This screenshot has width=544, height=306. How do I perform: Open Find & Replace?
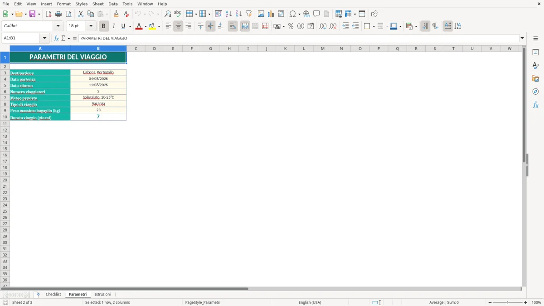pyautogui.click(x=168, y=14)
